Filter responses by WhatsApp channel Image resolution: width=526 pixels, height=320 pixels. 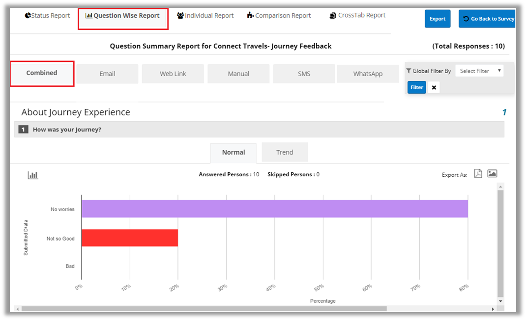click(368, 74)
